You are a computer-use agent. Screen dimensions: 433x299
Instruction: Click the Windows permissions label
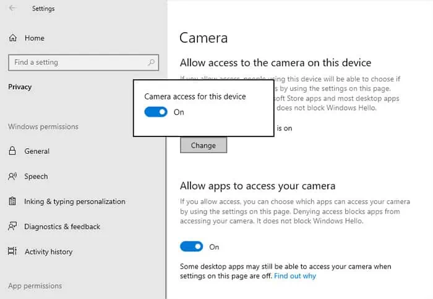[x=43, y=127]
